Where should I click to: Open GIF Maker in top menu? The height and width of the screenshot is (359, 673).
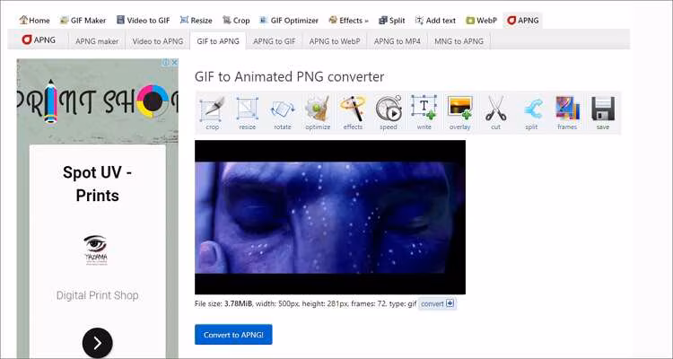pos(83,20)
